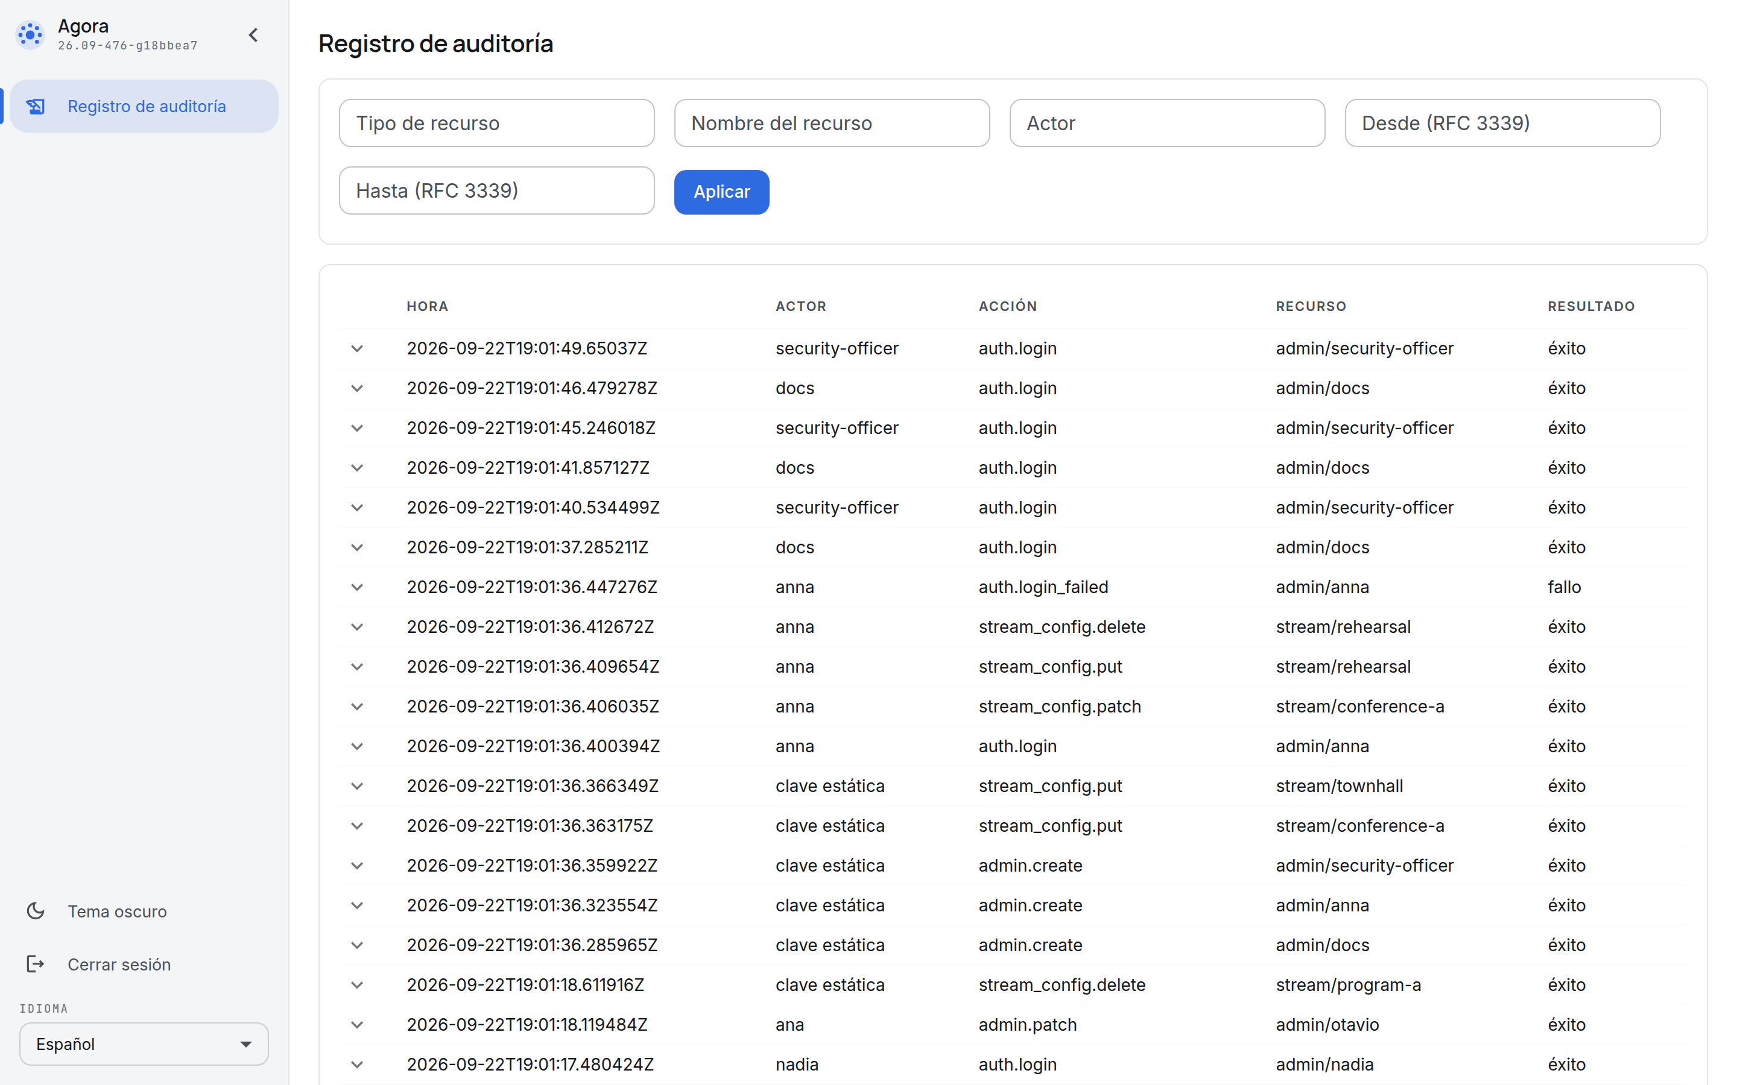Image resolution: width=1737 pixels, height=1085 pixels.
Task: Open the Registro de auditoría menu item
Action: [144, 106]
